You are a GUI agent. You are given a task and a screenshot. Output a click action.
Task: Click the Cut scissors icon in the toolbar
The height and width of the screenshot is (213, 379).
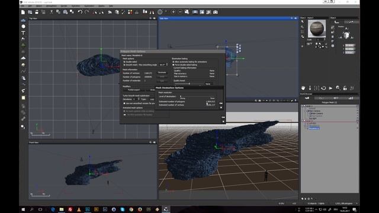[52, 12]
